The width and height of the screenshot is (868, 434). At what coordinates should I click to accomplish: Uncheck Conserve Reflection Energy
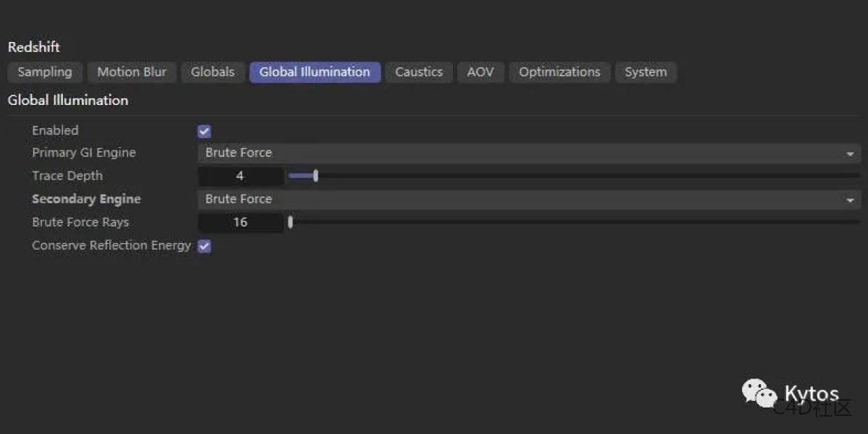[203, 246]
